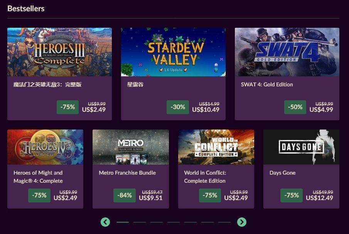The height and width of the screenshot is (234, 349).
Task: Click the SWAT 4: Gold Edition title
Action: [267, 84]
